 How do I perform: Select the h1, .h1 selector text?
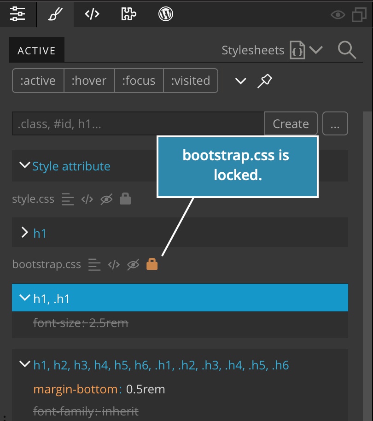click(51, 298)
